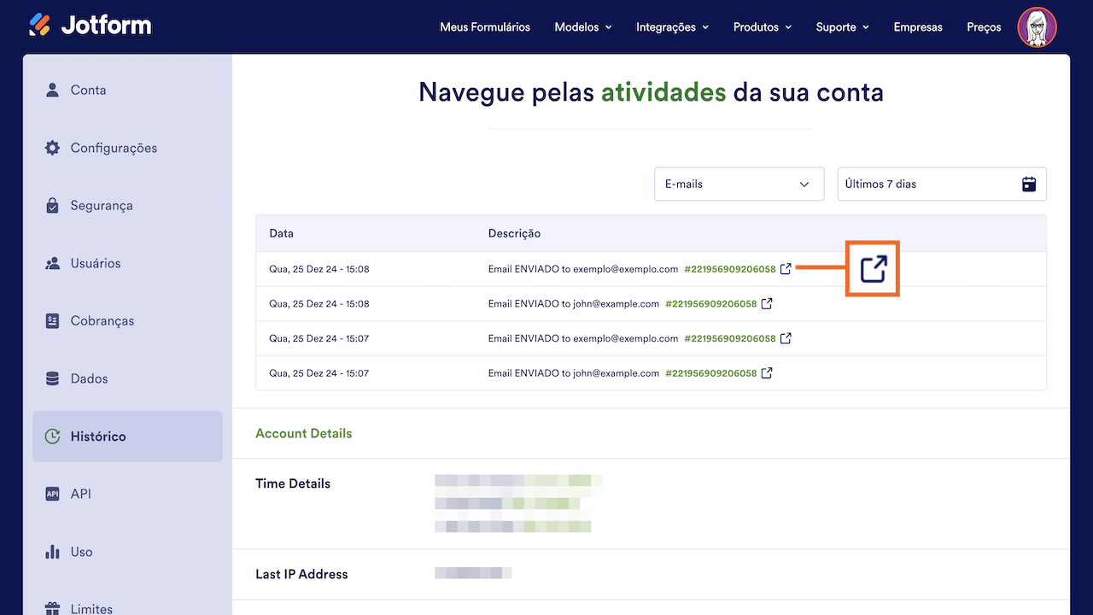Open the Uso usage statistics icon

[x=51, y=552]
